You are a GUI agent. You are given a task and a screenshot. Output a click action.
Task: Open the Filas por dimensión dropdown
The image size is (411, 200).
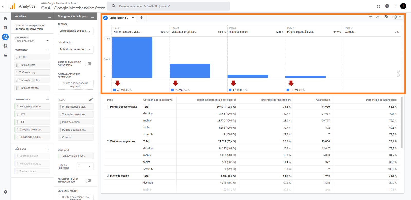click(85, 166)
